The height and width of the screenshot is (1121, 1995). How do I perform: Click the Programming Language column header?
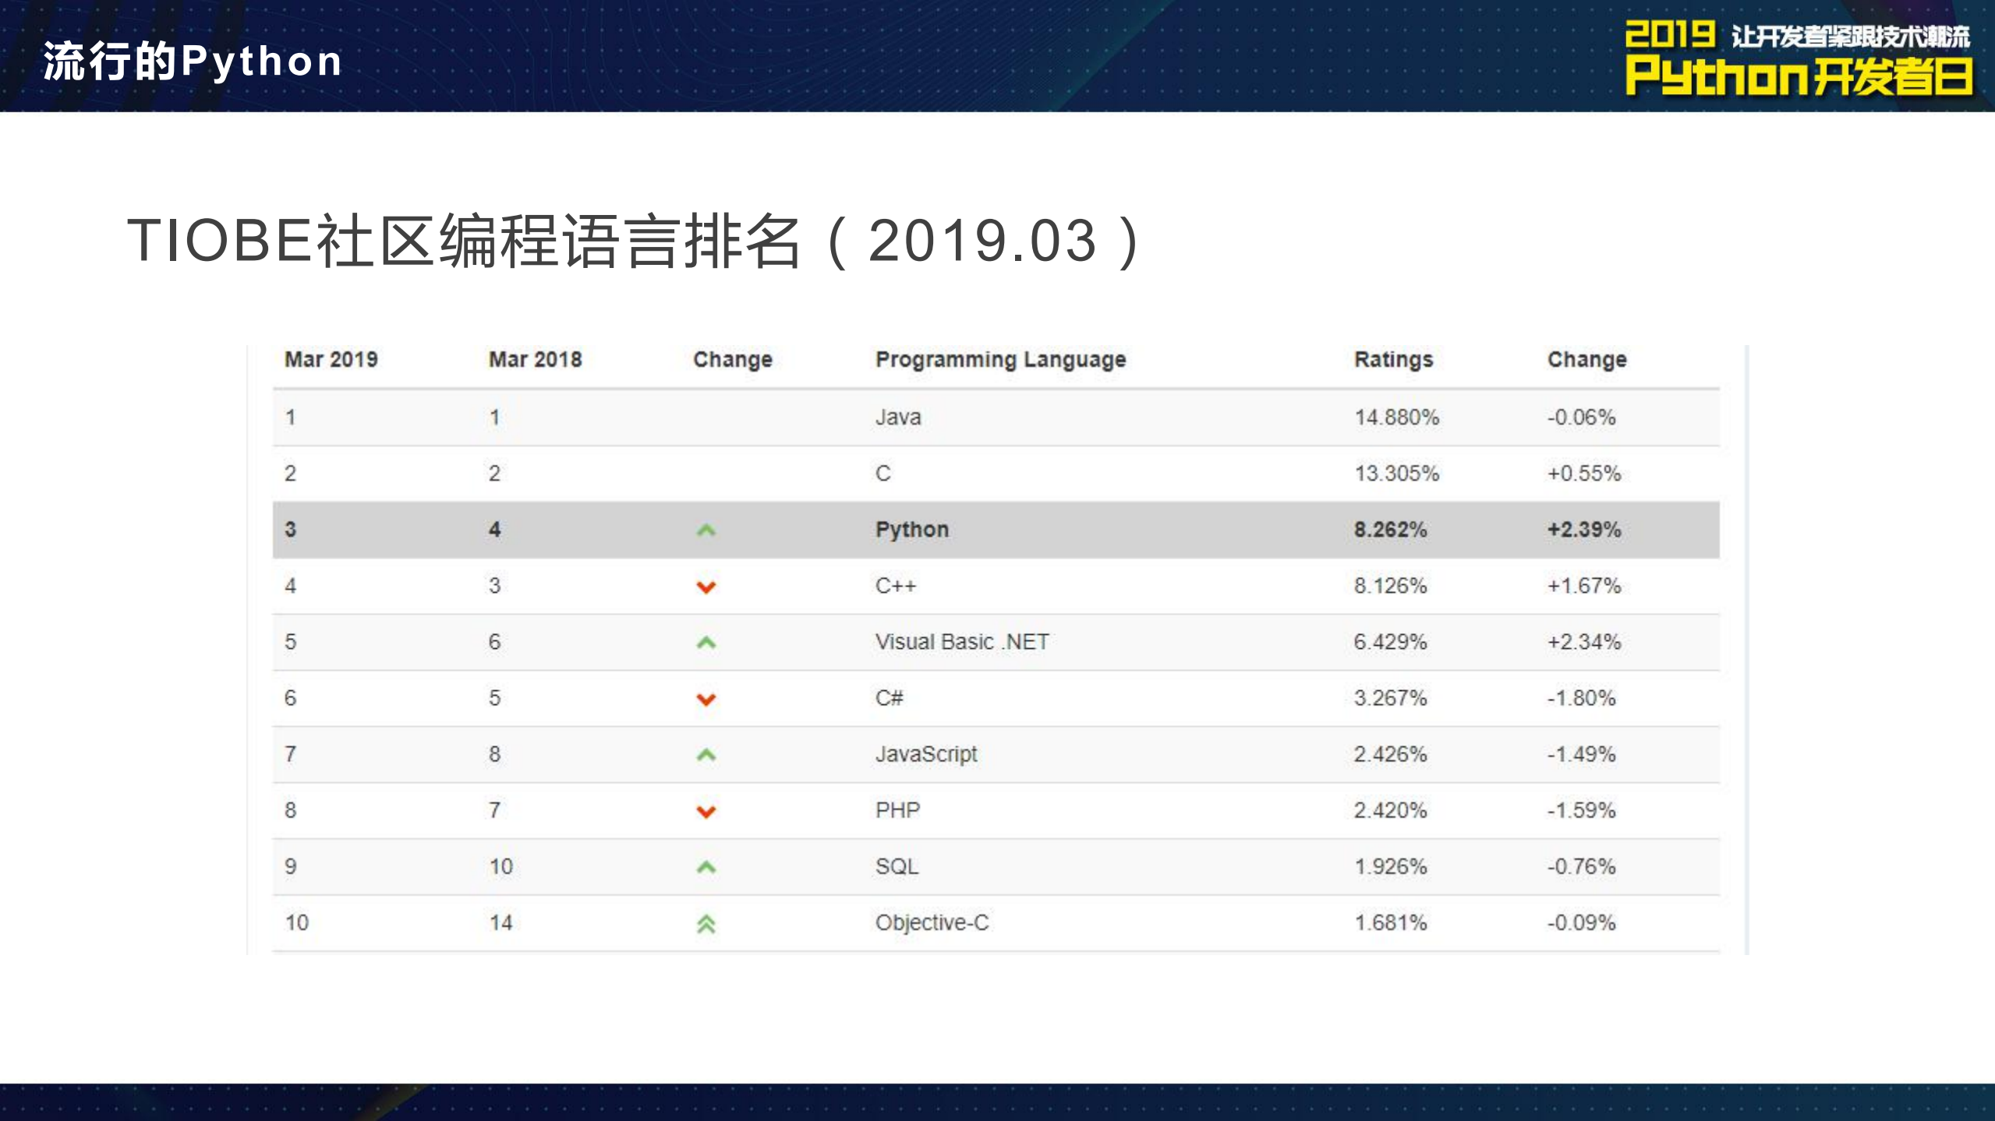coord(999,360)
